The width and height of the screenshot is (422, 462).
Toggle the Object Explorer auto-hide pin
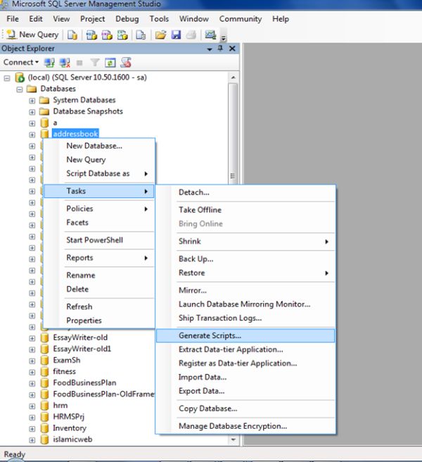click(x=220, y=49)
